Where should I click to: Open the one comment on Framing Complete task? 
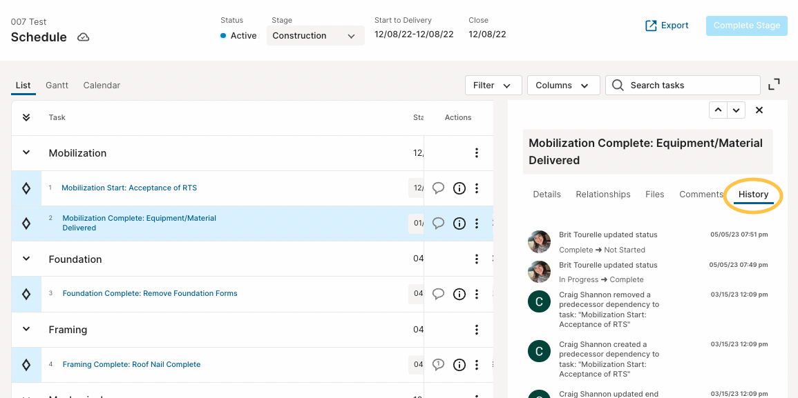(x=438, y=364)
